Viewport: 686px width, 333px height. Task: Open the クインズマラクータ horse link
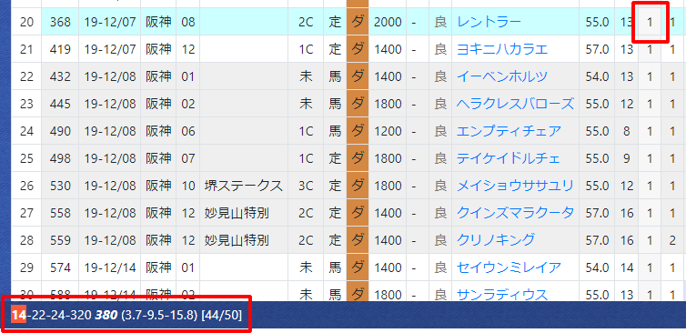515,213
